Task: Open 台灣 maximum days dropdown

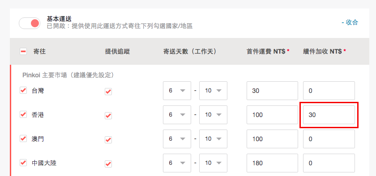Action: [x=213, y=91]
